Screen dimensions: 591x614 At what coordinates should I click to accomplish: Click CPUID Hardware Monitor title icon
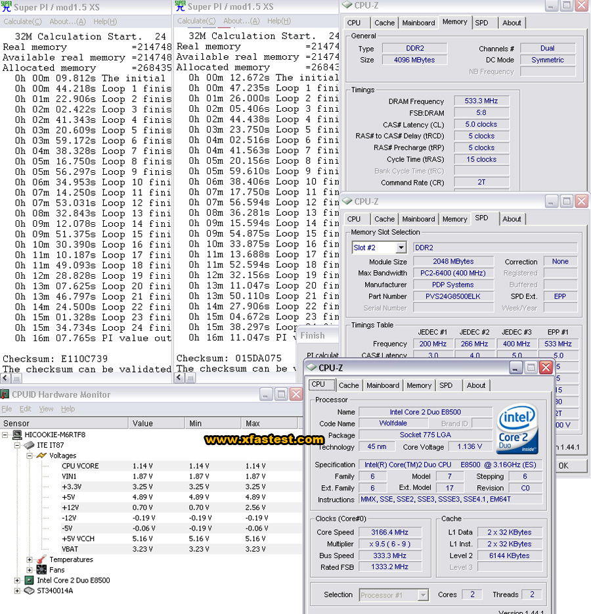pos(5,394)
